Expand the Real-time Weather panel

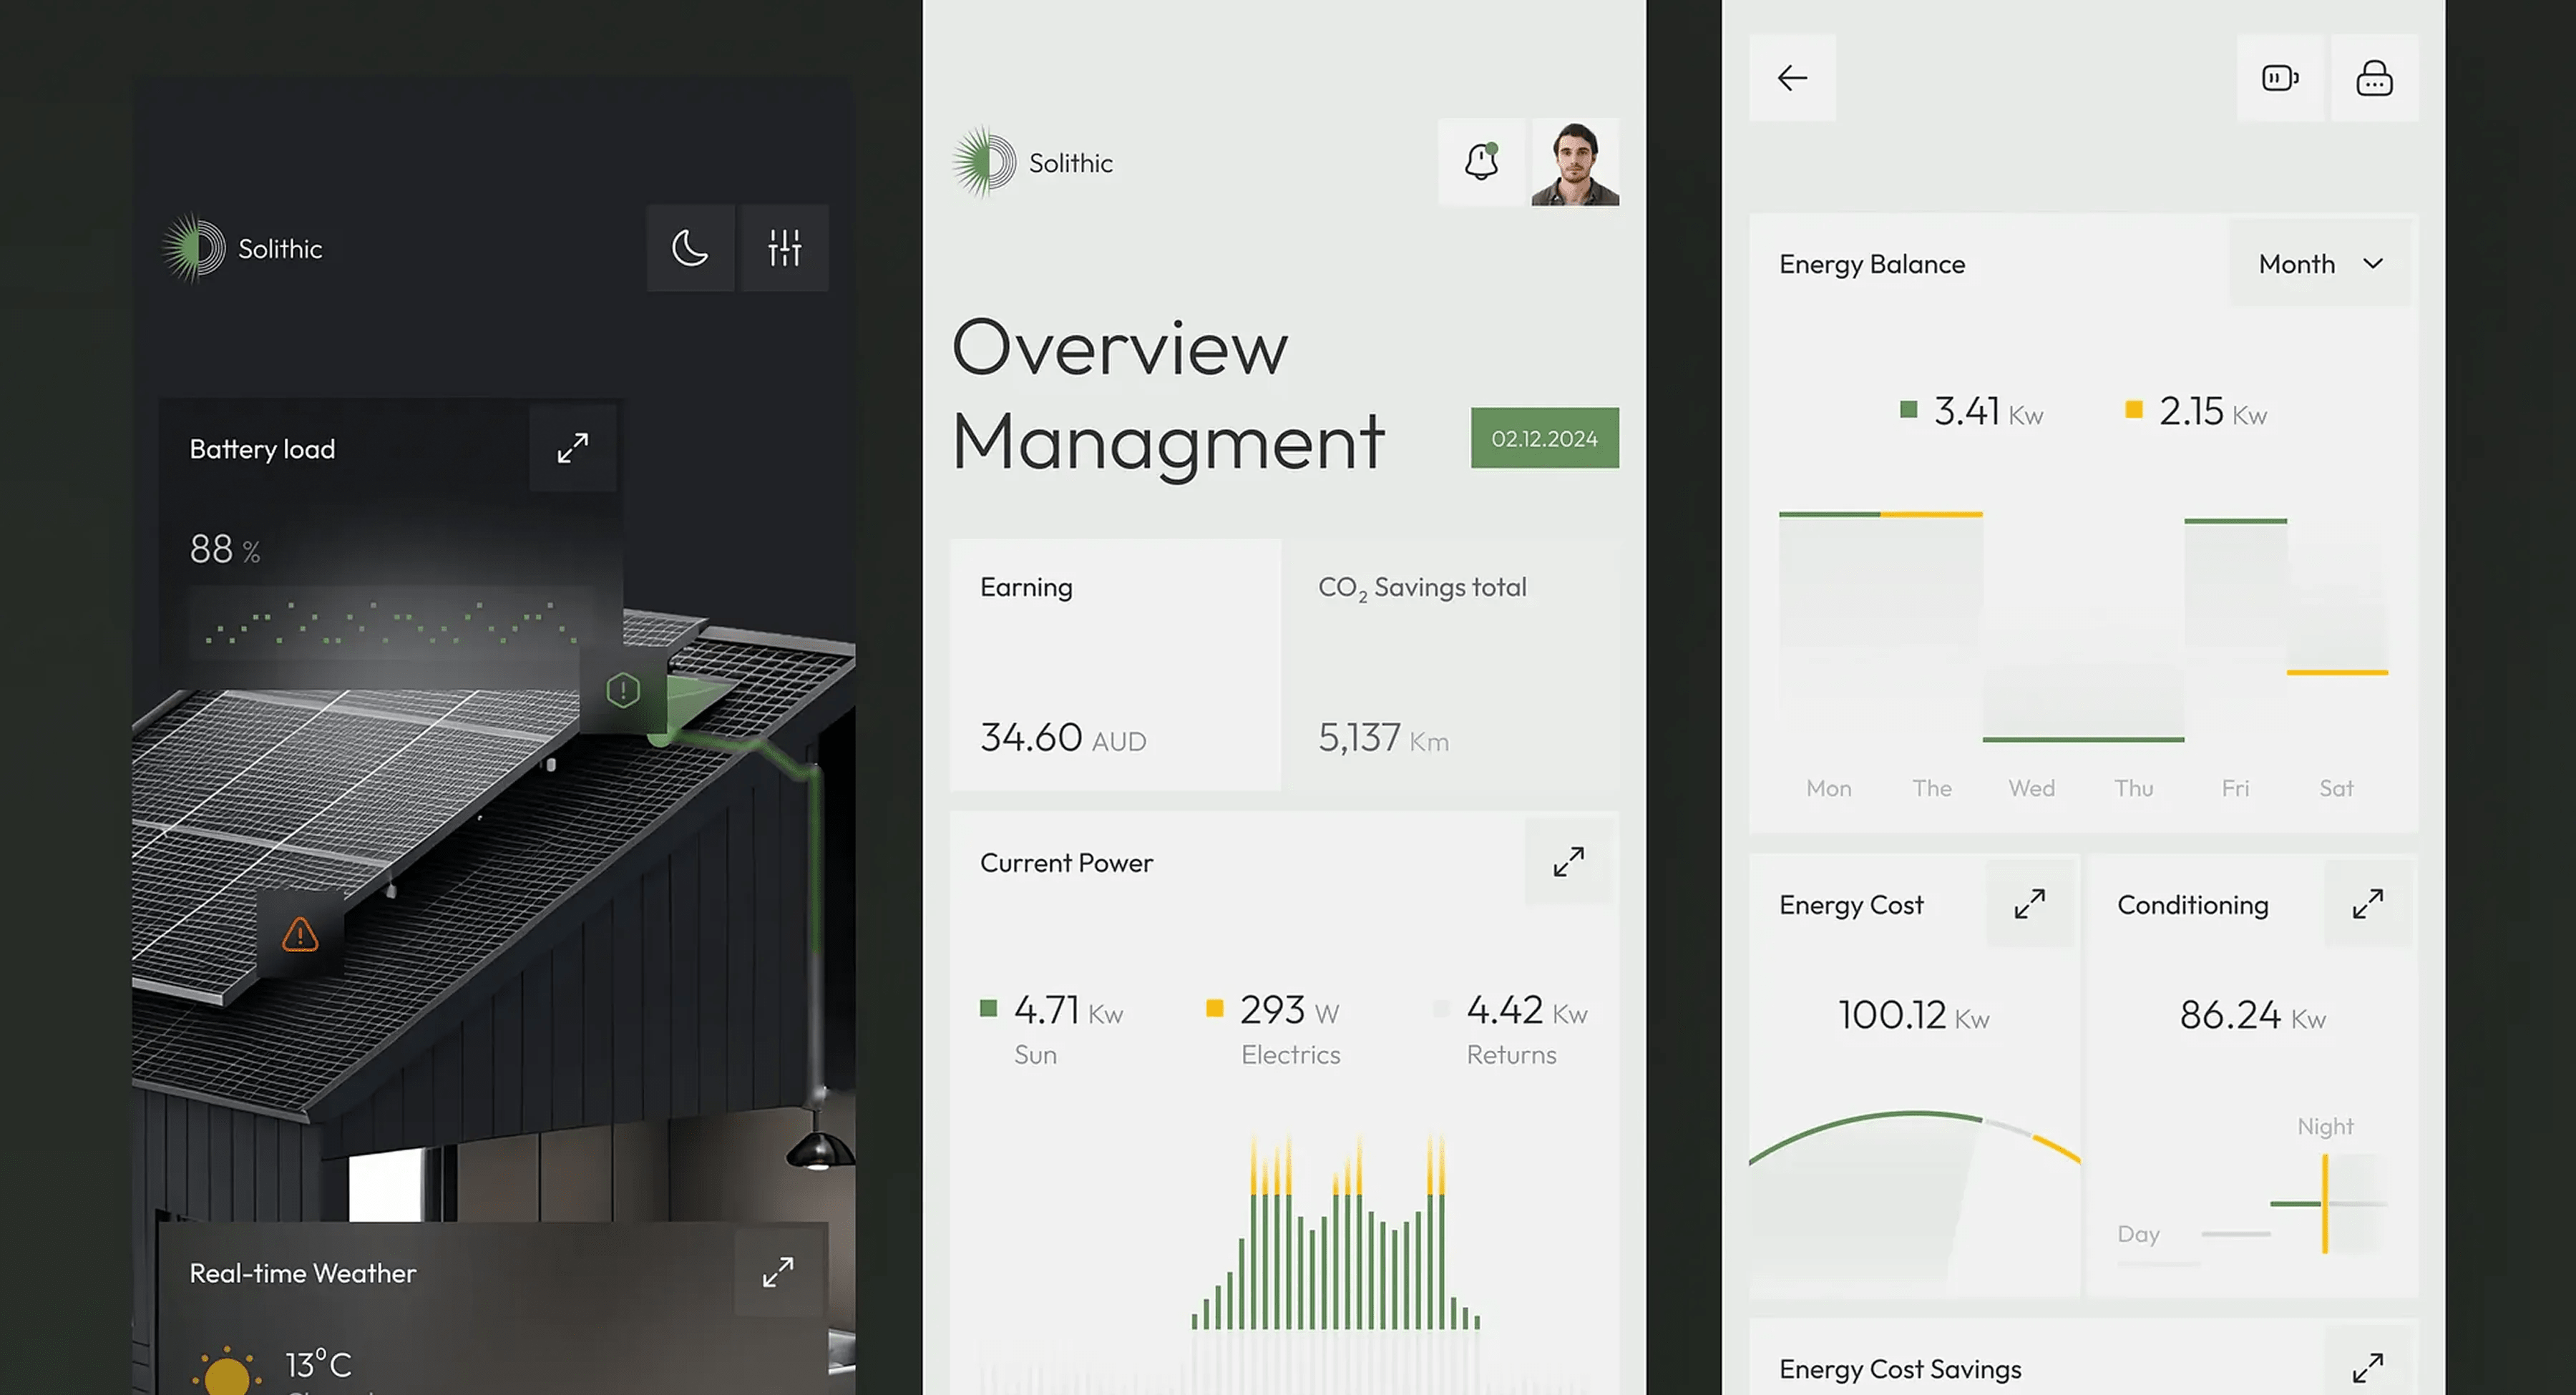pos(778,1272)
